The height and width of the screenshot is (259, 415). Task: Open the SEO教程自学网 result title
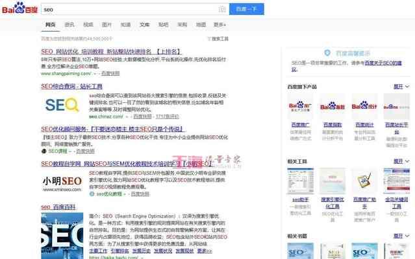[x=127, y=164]
